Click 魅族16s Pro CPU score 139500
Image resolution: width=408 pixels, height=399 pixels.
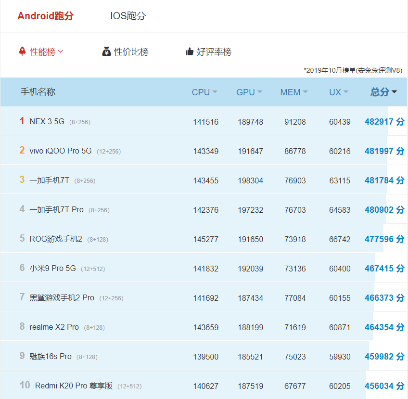[205, 357]
